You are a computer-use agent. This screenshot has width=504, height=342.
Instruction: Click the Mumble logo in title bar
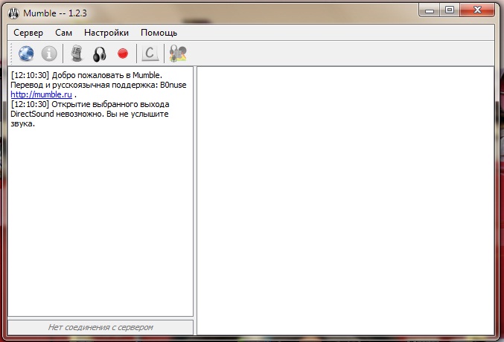coord(13,12)
